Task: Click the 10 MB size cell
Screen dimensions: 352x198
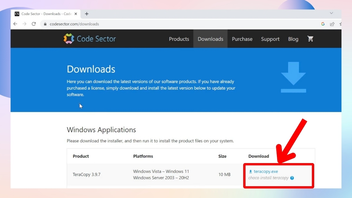Action: [224, 175]
